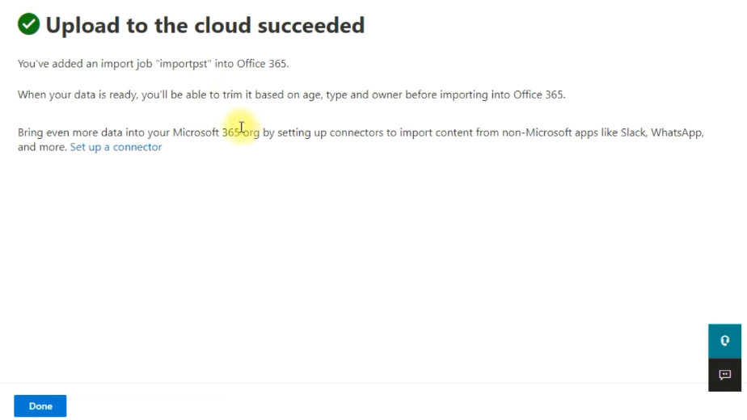Click the word "trim" in the second sentence

coord(232,94)
